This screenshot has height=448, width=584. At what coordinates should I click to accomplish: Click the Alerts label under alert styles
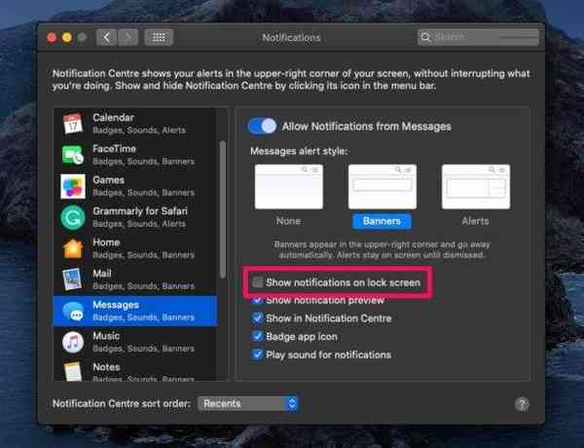[x=475, y=221]
